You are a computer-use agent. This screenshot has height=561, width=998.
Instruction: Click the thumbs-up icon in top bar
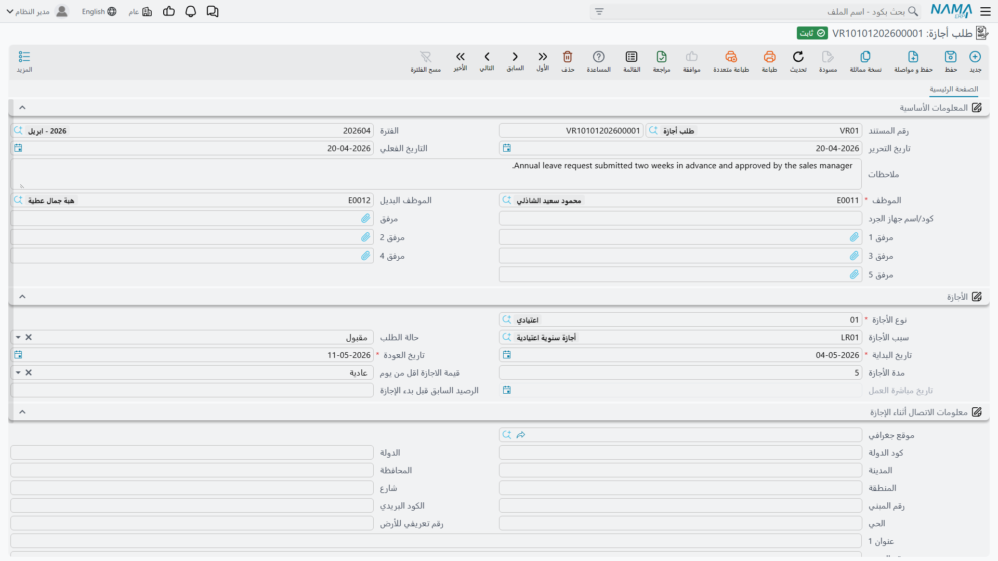pyautogui.click(x=169, y=11)
